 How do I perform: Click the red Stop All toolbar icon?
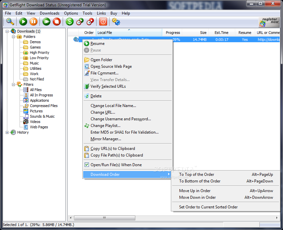[57, 22]
